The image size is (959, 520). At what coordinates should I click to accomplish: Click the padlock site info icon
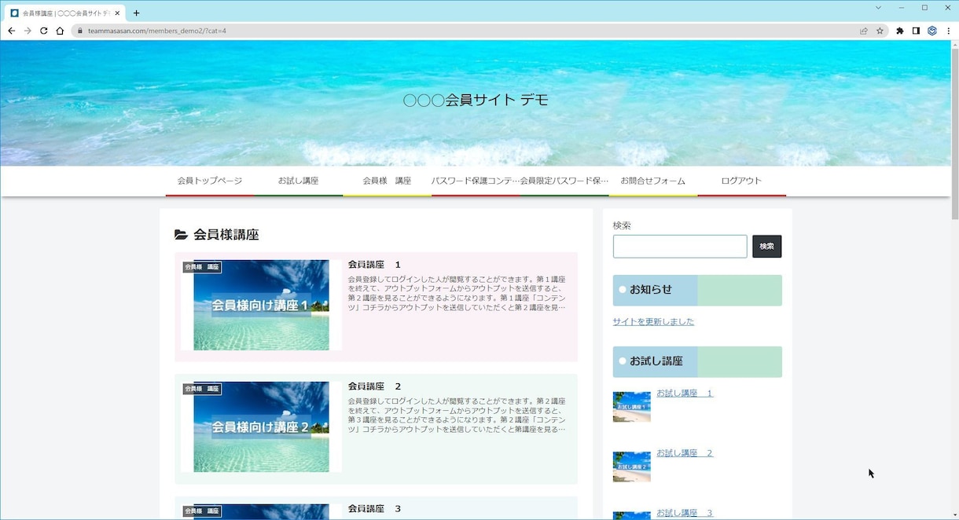click(79, 31)
